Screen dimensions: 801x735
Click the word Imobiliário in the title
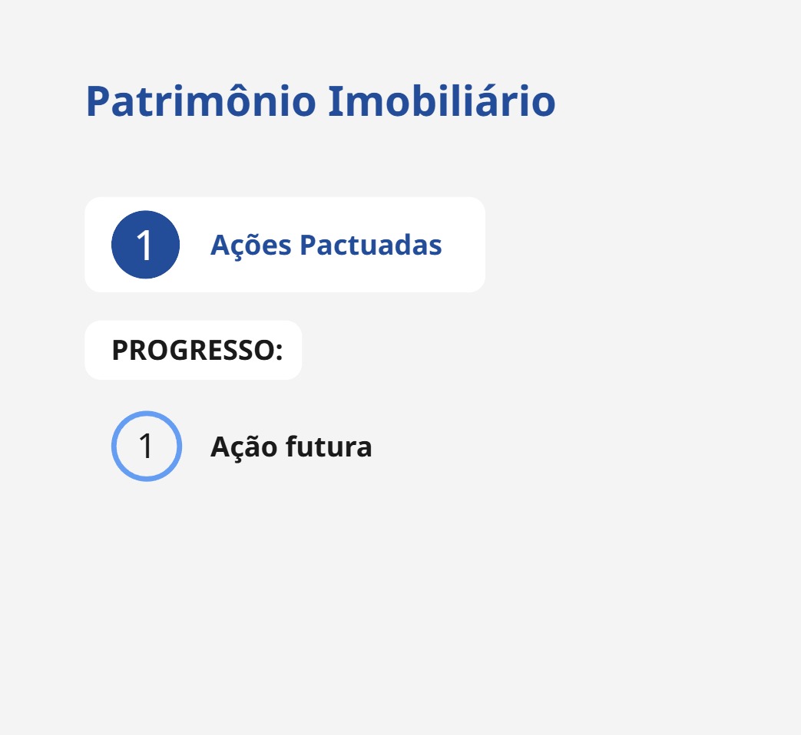[442, 101]
